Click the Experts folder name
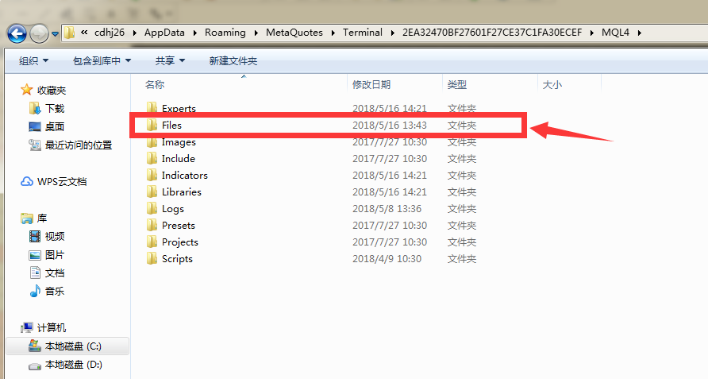Screen dimensions: 708x379 point(179,108)
